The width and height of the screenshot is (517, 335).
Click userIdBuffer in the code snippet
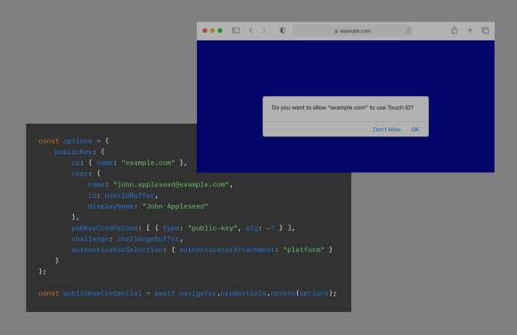(129, 195)
